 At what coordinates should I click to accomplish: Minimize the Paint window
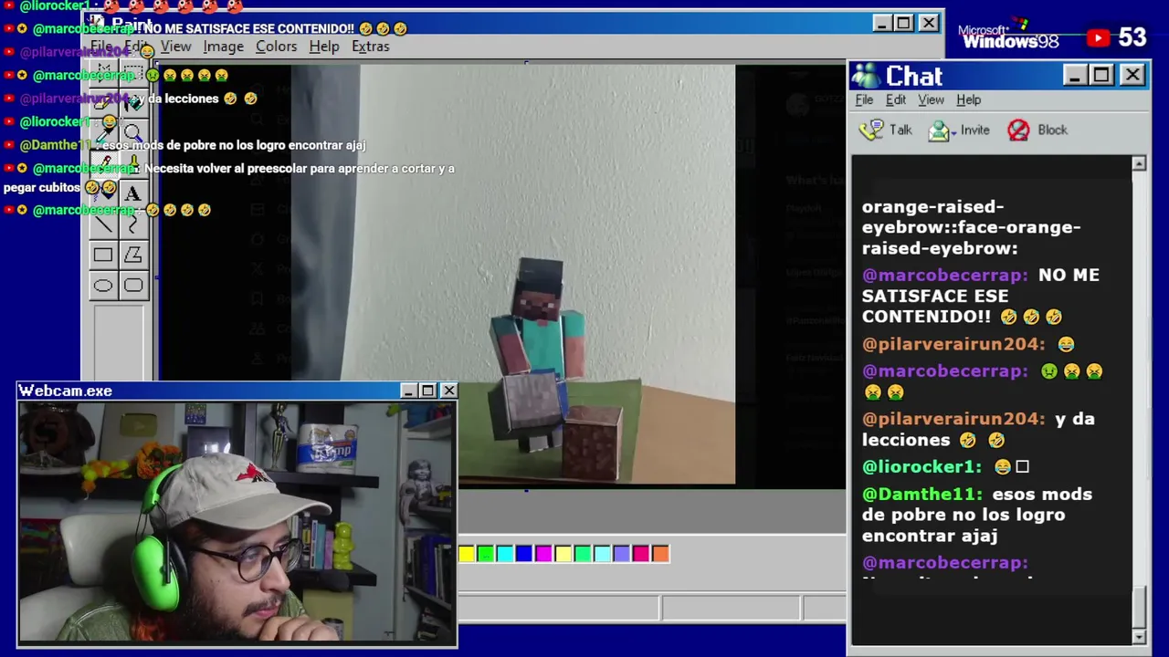[x=881, y=23]
